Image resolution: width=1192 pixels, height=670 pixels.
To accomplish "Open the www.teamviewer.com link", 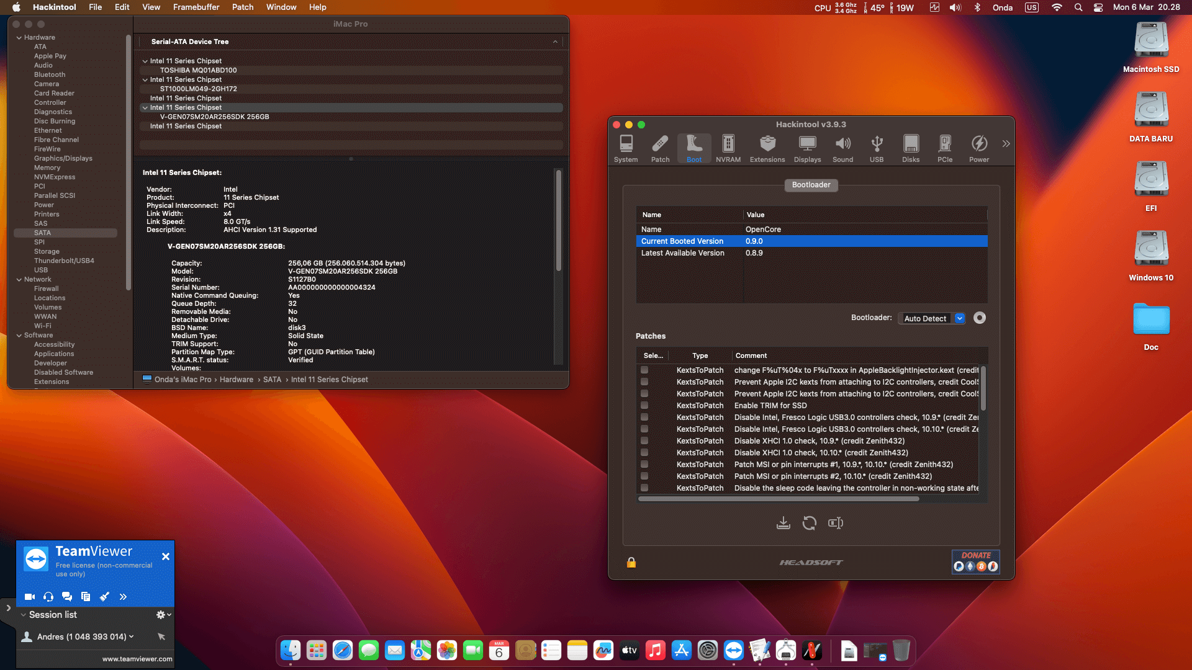I will pyautogui.click(x=137, y=659).
